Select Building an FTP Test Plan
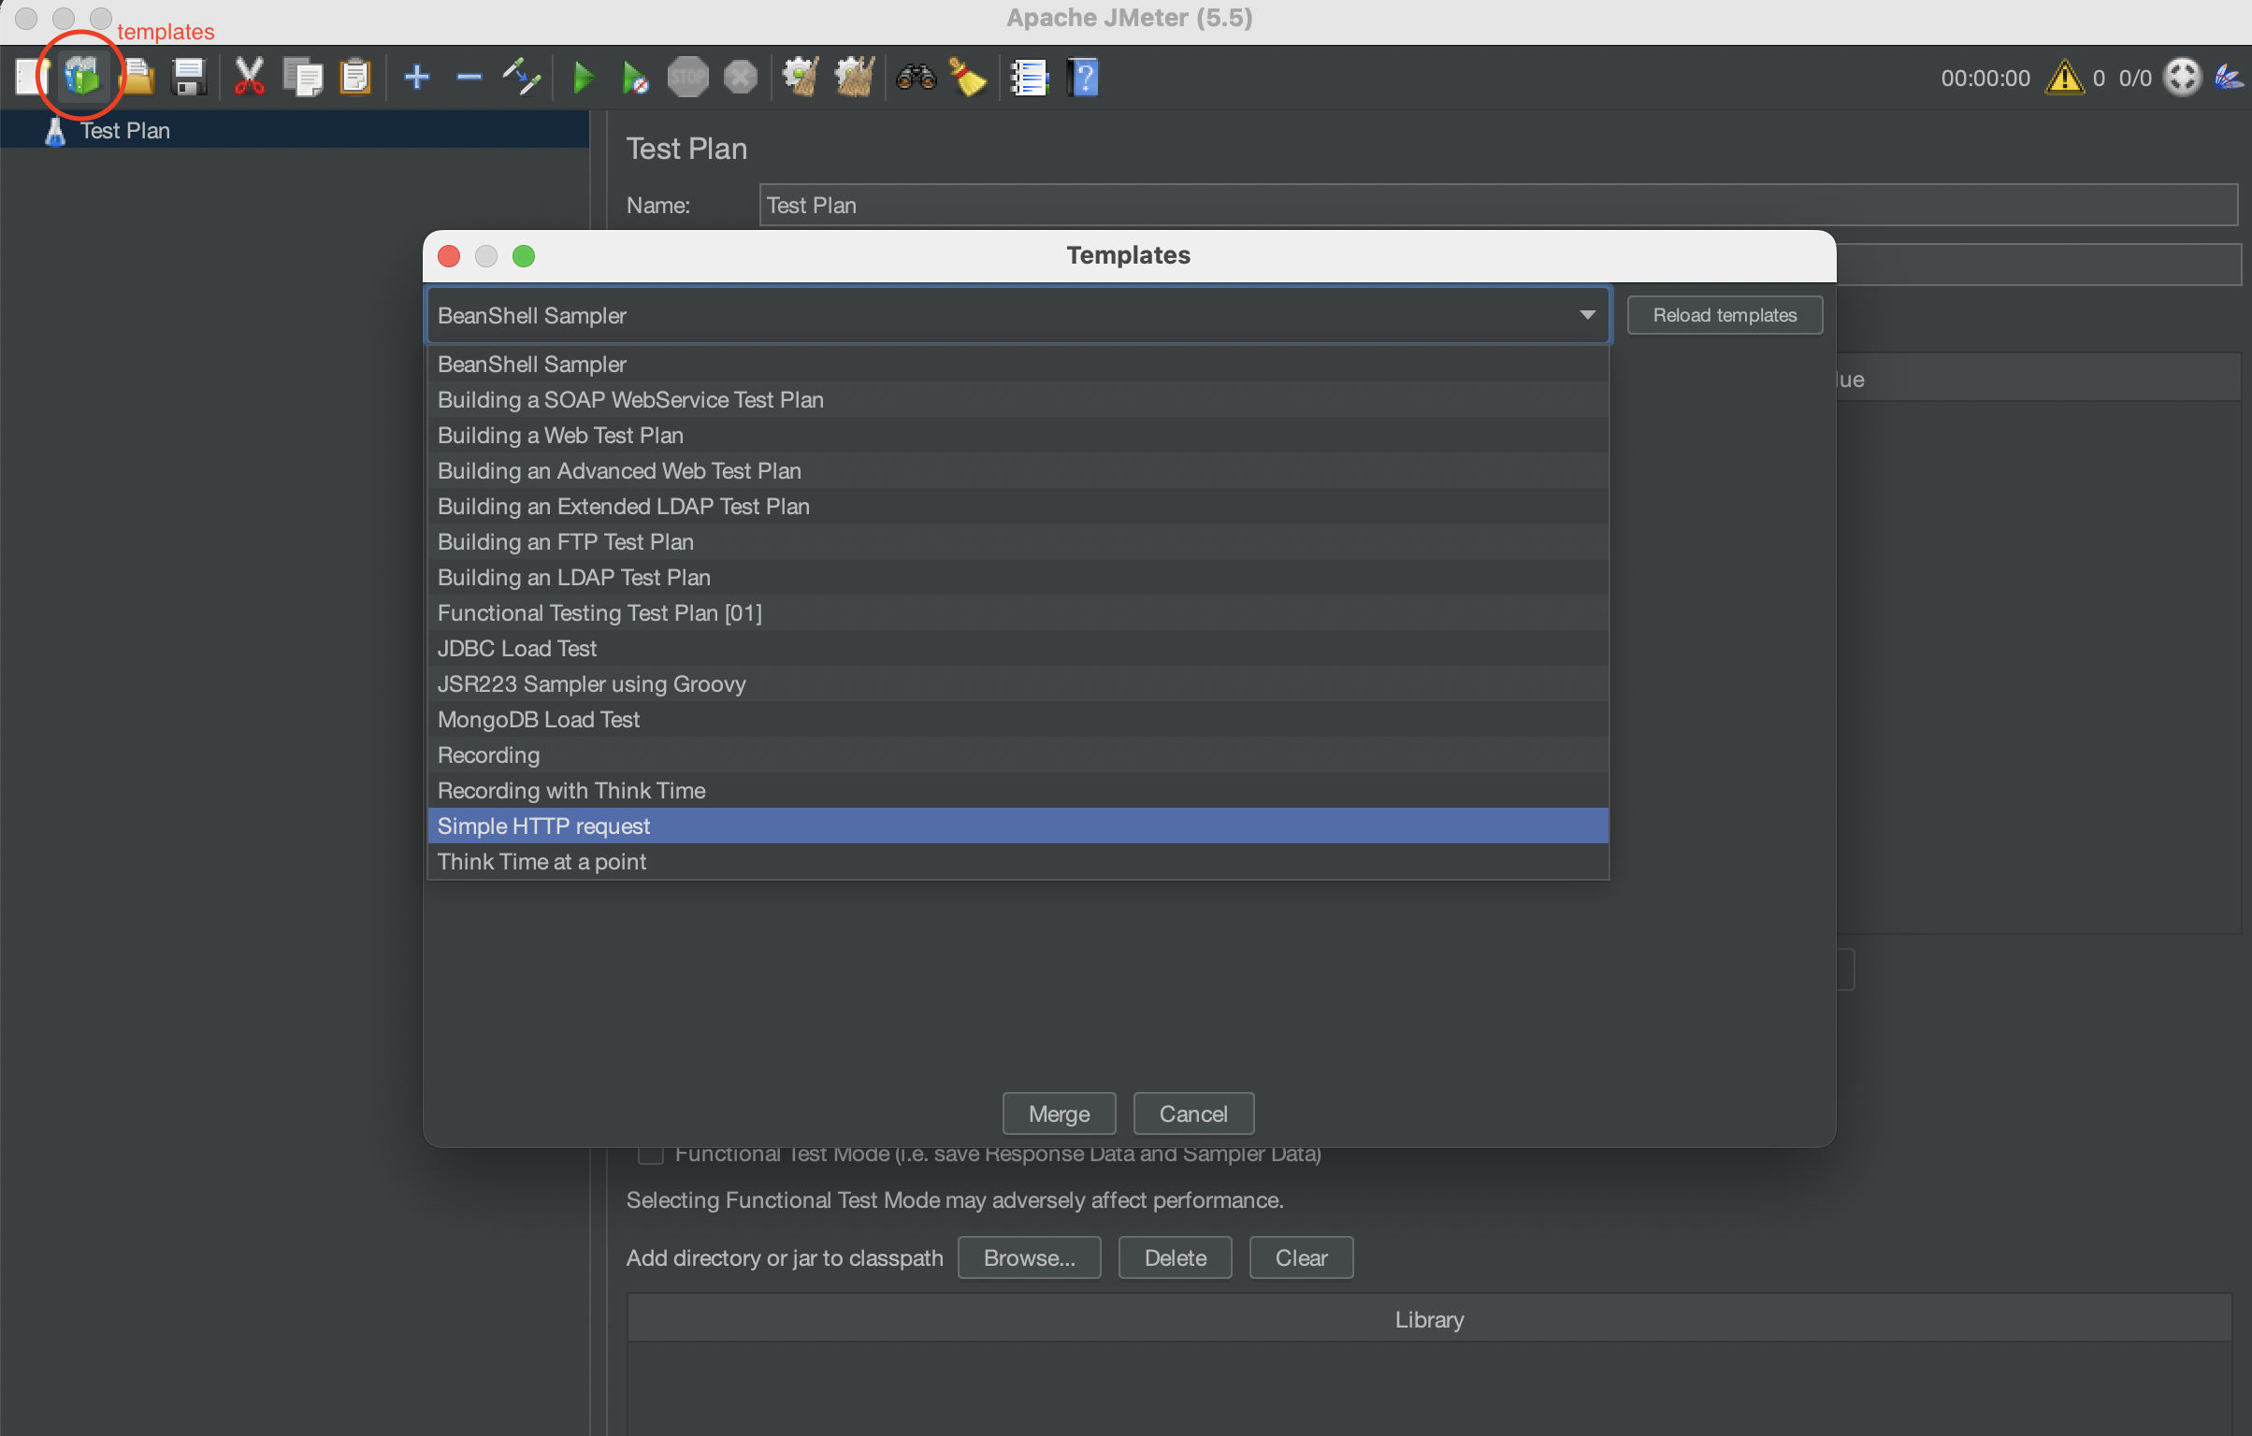Screen dimensions: 2252x1436 point(1018,541)
